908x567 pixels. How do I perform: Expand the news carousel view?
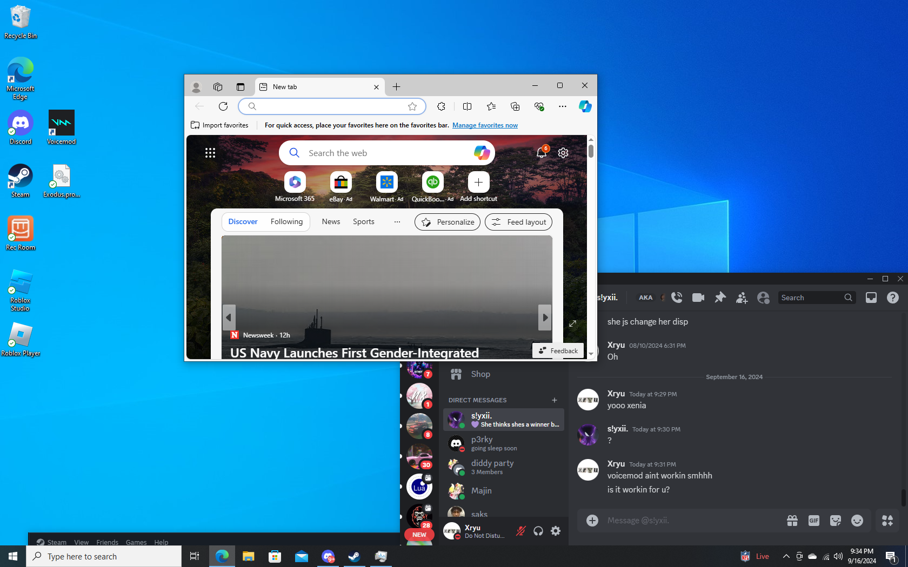[573, 323]
